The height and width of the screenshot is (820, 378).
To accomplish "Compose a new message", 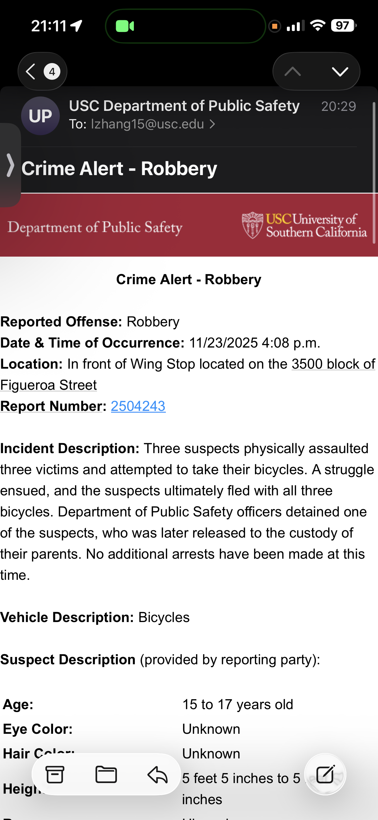I will (x=325, y=775).
